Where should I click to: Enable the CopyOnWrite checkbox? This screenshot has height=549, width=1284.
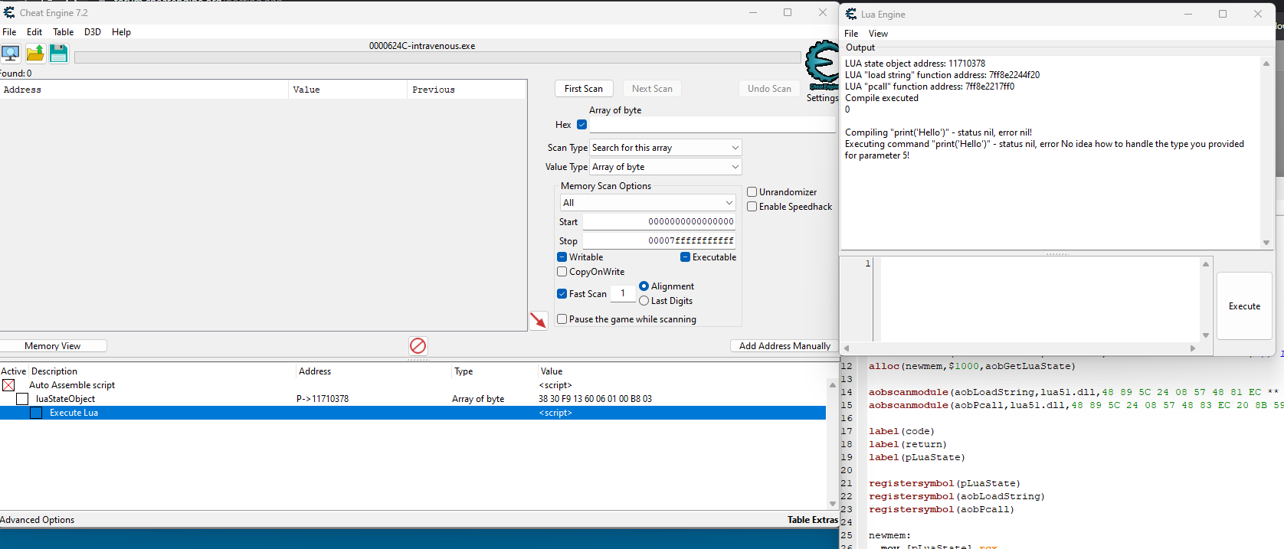(562, 272)
